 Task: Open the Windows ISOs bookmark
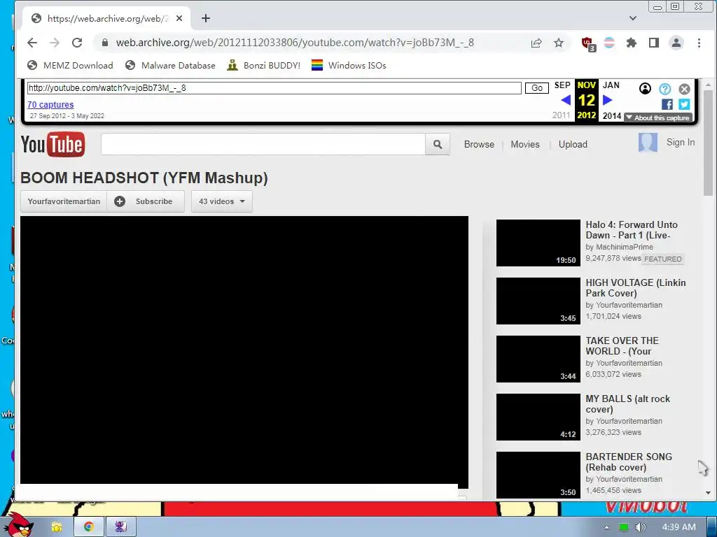click(x=349, y=65)
